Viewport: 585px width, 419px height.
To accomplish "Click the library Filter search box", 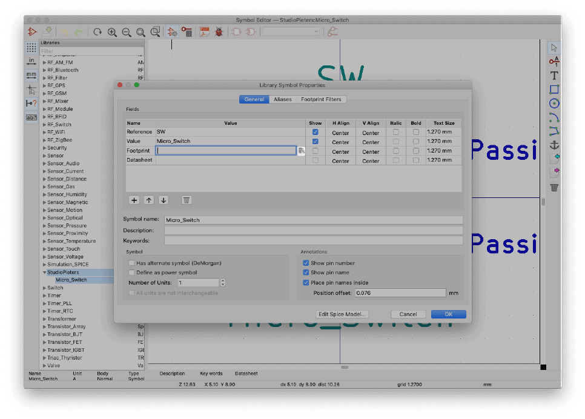I will pyautogui.click(x=92, y=51).
